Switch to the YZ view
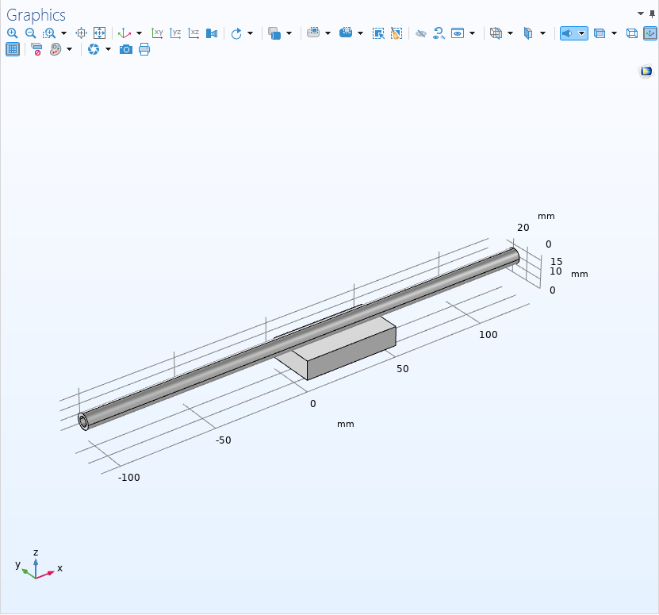The height and width of the screenshot is (615, 659). (x=176, y=33)
